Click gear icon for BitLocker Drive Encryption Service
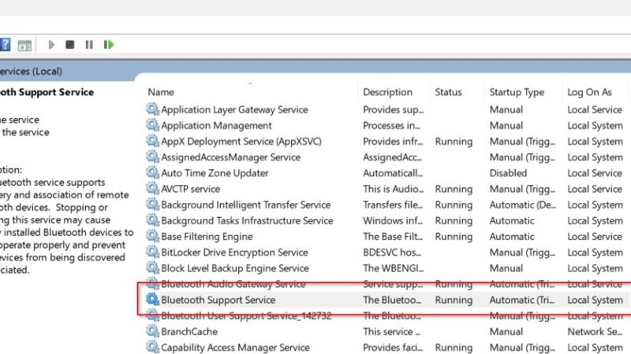The width and height of the screenshot is (631, 354). point(152,252)
